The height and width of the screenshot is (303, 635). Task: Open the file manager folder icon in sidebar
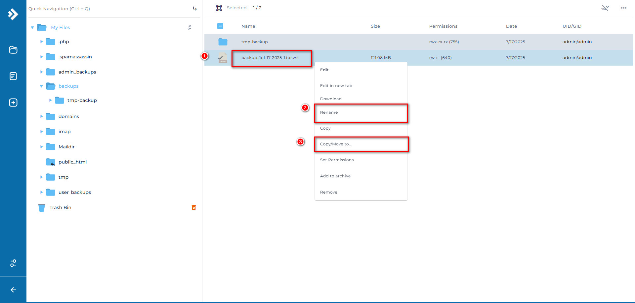[13, 49]
